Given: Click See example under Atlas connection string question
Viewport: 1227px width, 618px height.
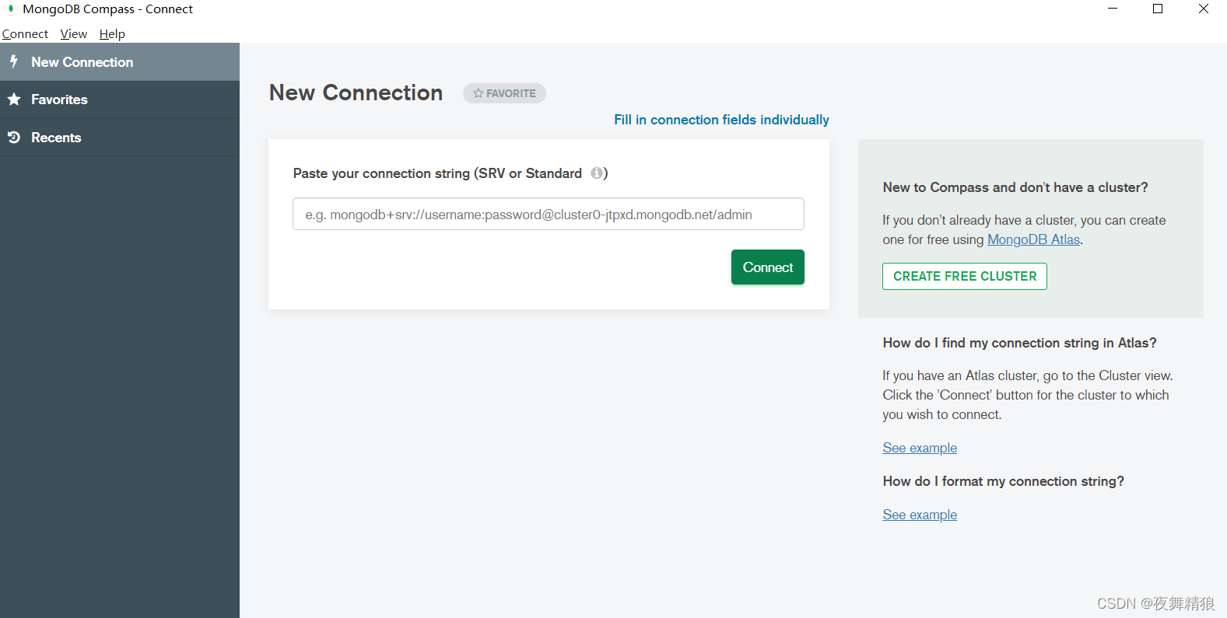Looking at the screenshot, I should point(920,448).
